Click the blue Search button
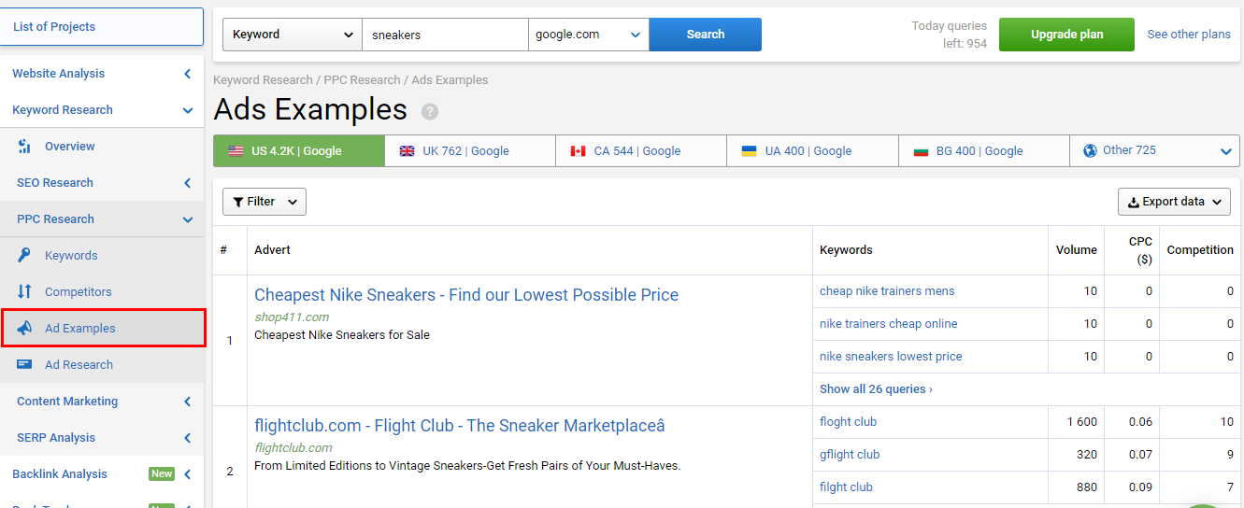This screenshot has width=1244, height=508. (x=706, y=35)
